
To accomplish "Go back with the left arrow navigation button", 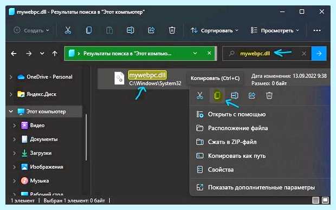I will pos(14,53).
